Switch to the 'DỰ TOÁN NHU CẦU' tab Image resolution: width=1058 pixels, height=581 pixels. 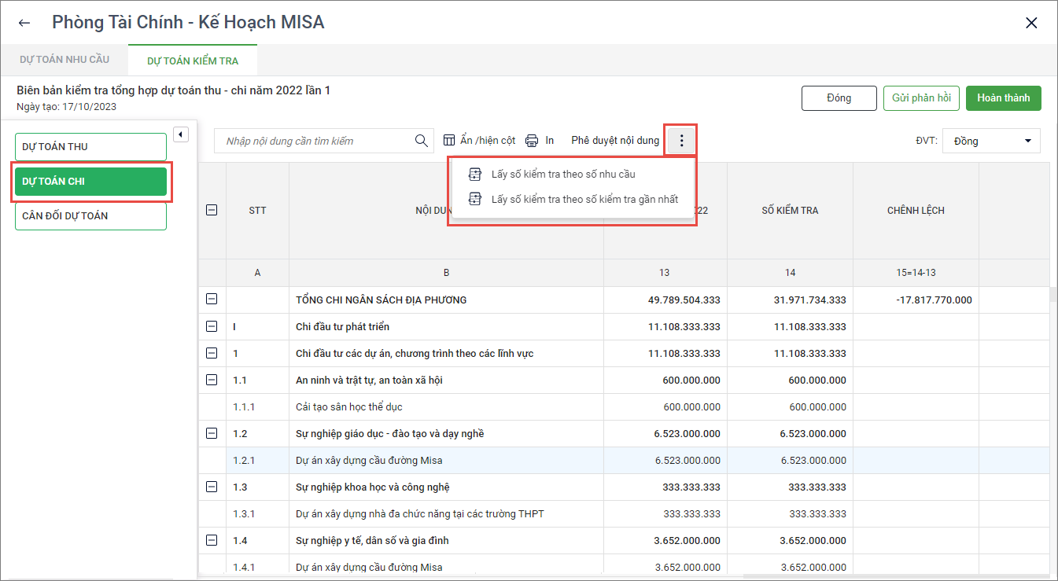[x=65, y=60]
